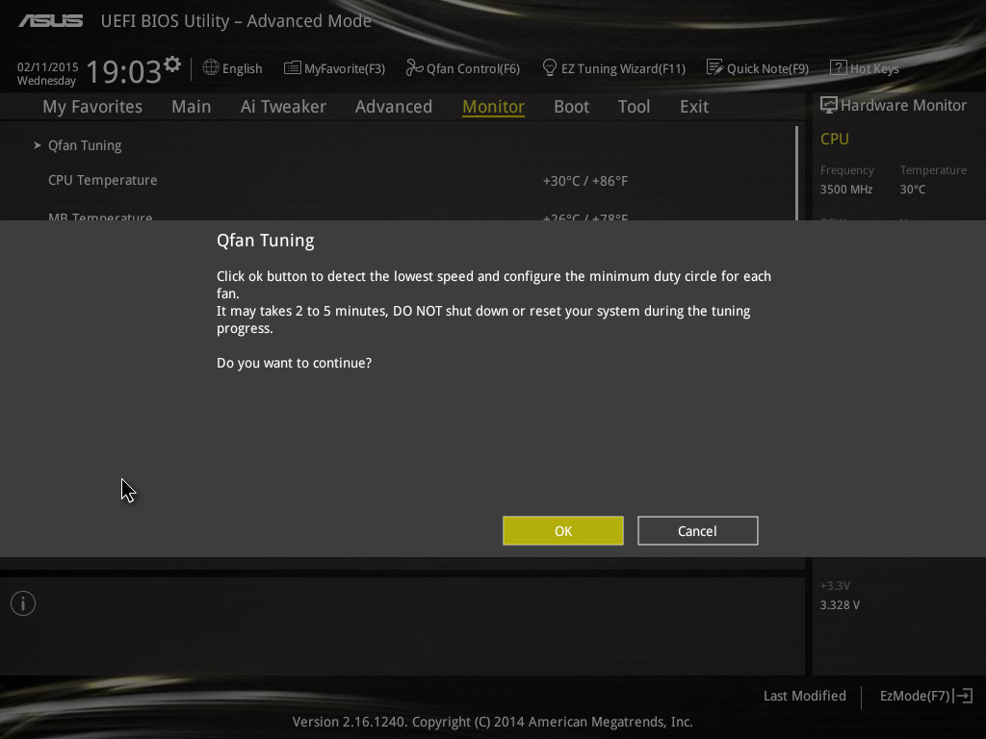Click the CPU heading in Hardware Monitor
Viewport: 986px width, 739px height.
tap(835, 139)
